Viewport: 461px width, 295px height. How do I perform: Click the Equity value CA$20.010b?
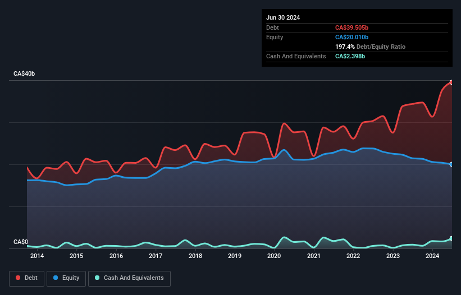(352, 37)
